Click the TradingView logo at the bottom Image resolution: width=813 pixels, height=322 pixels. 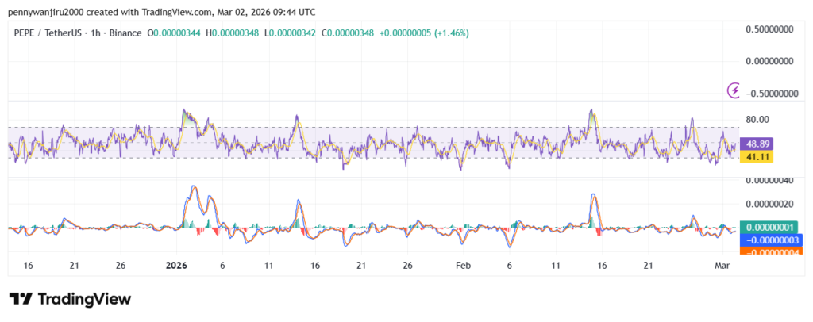(x=70, y=299)
